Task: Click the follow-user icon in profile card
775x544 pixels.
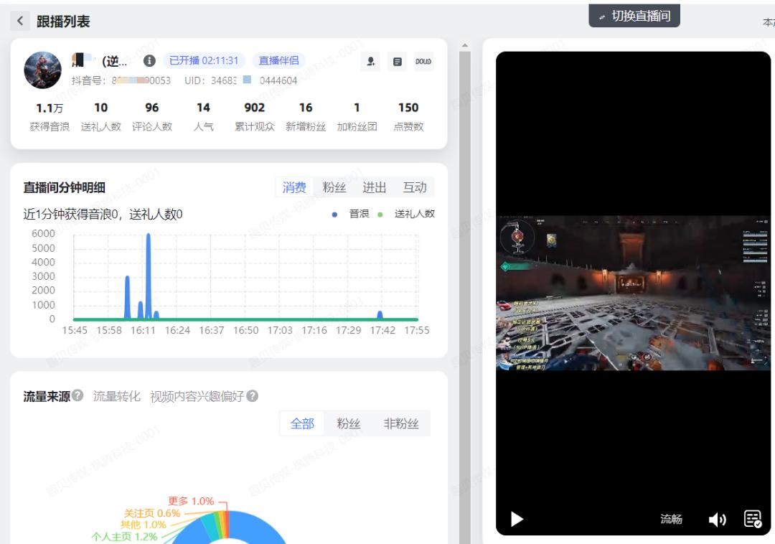Action: pyautogui.click(x=370, y=62)
